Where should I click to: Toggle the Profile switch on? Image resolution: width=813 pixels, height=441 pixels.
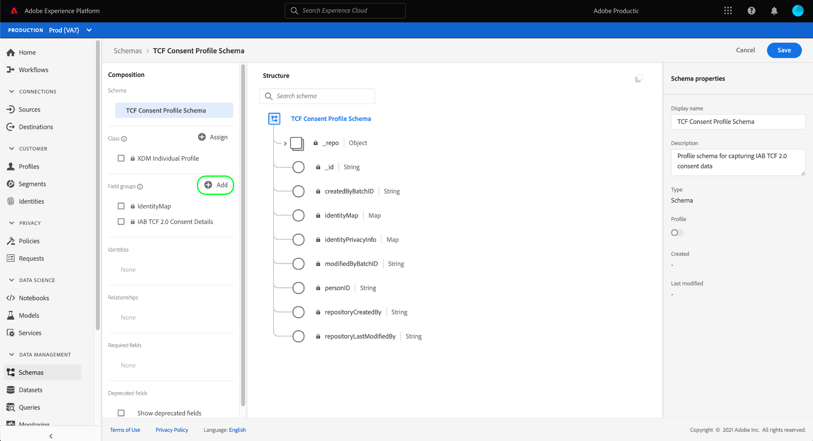(x=677, y=233)
